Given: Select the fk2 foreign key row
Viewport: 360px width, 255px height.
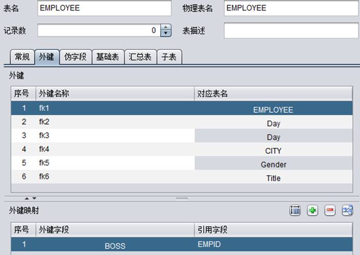Looking at the screenshot, I should [104, 122].
